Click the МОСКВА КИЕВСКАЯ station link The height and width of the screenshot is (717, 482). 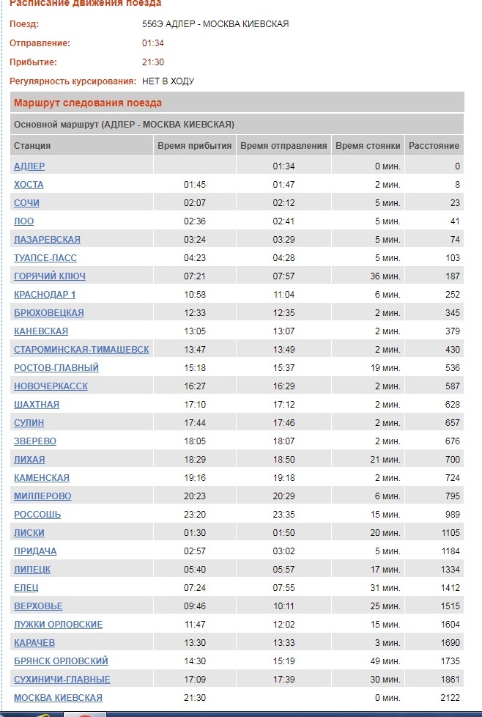58,698
